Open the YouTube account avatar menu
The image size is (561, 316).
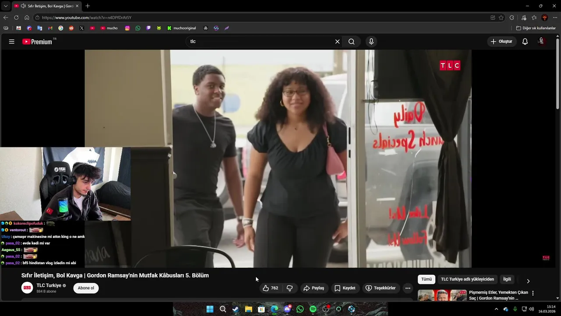(542, 42)
